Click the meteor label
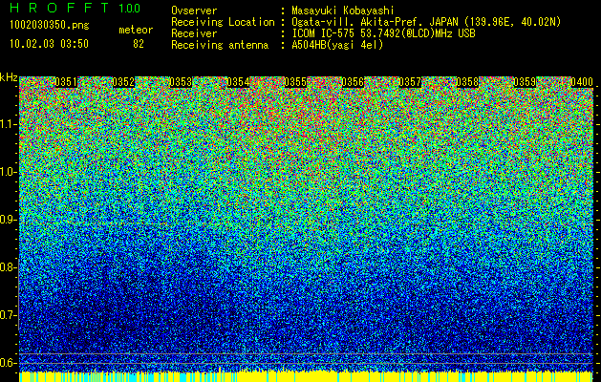 point(136,30)
